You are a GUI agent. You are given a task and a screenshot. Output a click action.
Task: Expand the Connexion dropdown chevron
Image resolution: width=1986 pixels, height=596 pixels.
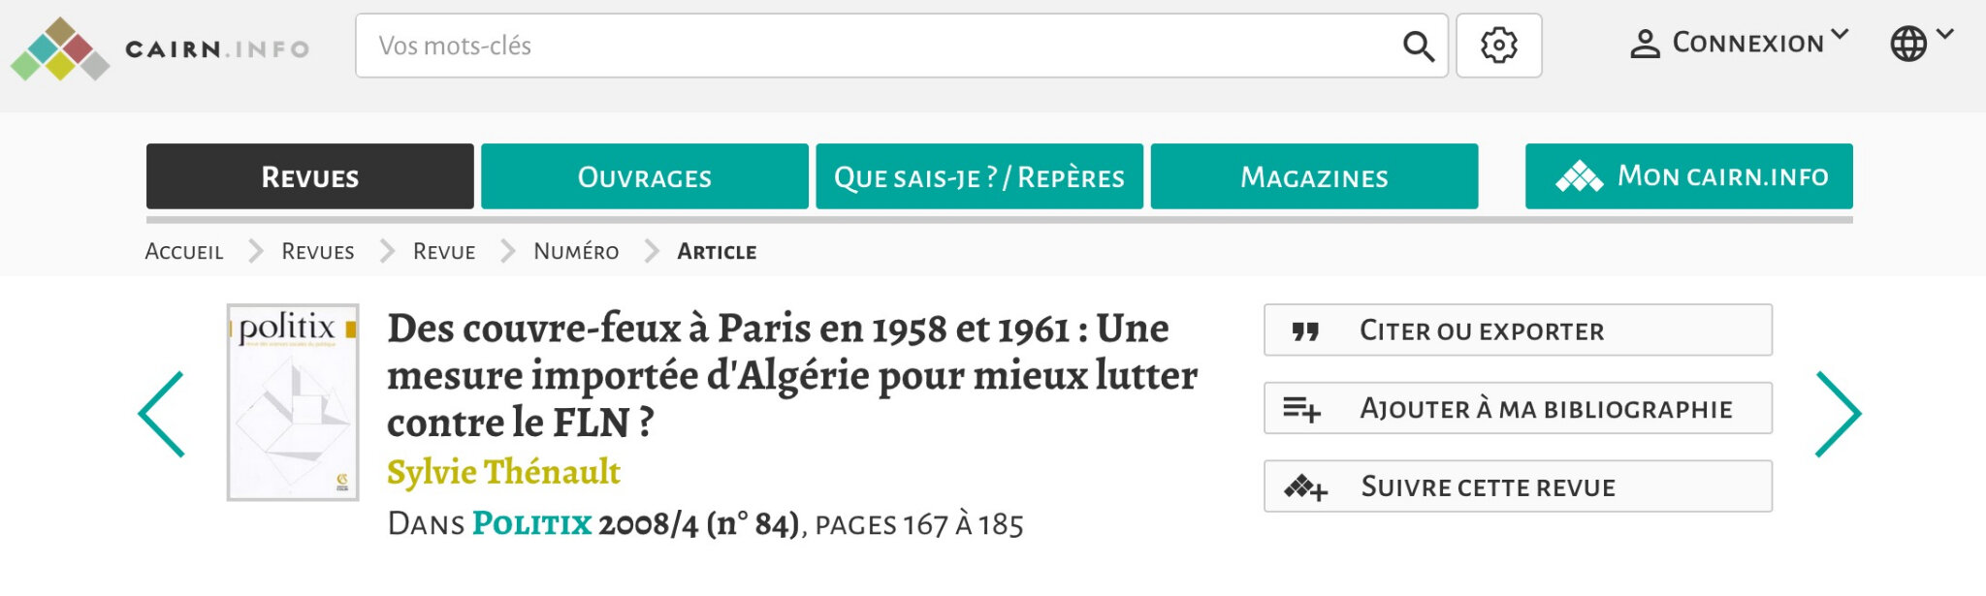point(1840,36)
